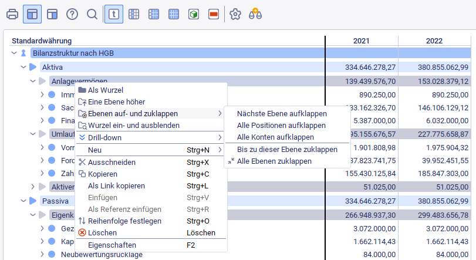This screenshot has width=476, height=260.
Task: Click the print icon in the toolbar
Action: point(12,14)
